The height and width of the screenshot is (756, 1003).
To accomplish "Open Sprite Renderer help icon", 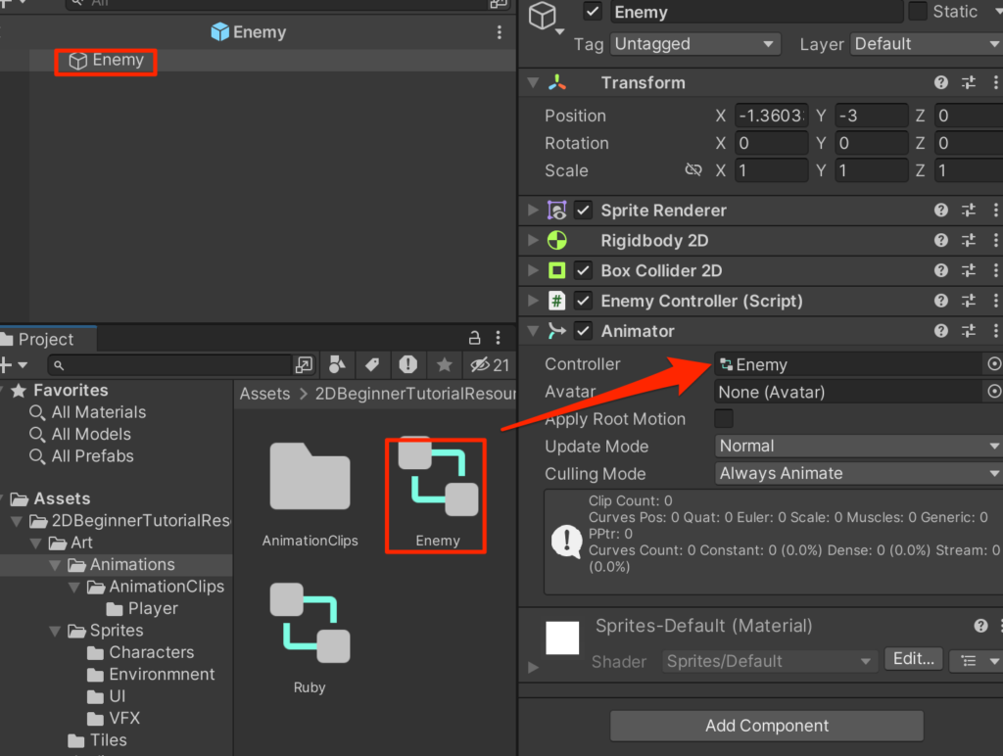I will click(940, 211).
